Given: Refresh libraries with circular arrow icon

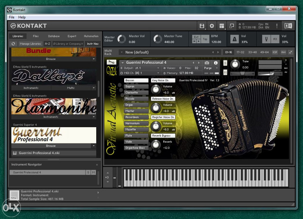Looking at the screenshot, I should 13,44.
